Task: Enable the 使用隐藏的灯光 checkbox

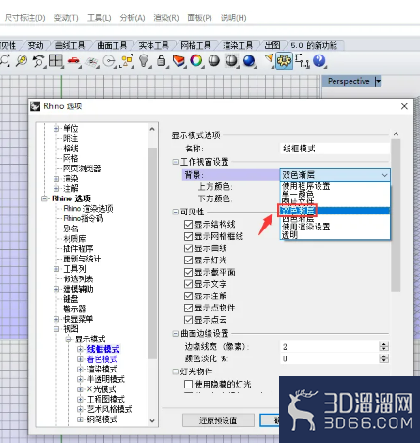Action: pos(188,384)
